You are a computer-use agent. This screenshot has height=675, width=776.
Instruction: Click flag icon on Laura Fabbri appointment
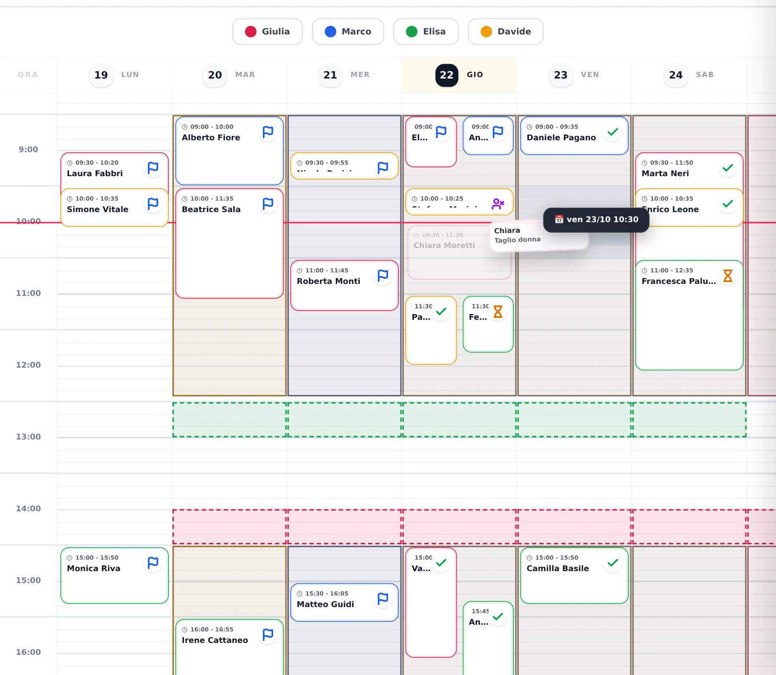[x=153, y=168]
